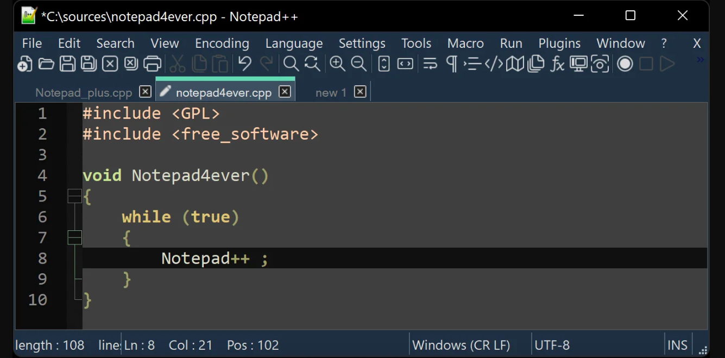Click line number 1 in margin
The width and height of the screenshot is (725, 358).
[x=42, y=114]
